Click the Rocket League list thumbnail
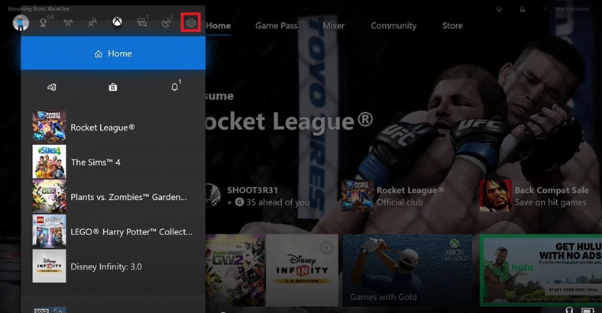Viewport: 602px width, 313px height. pyautogui.click(x=49, y=127)
